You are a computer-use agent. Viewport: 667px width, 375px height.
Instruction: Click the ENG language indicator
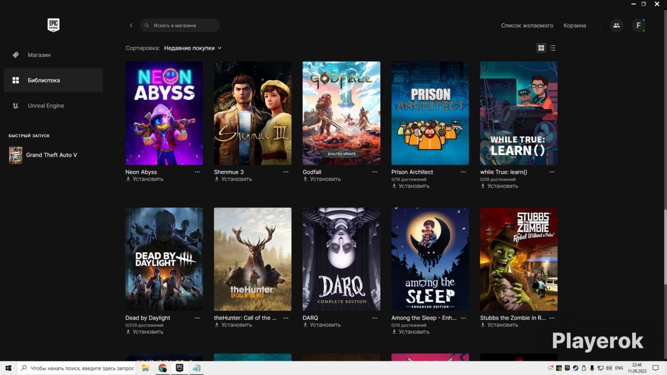point(619,368)
